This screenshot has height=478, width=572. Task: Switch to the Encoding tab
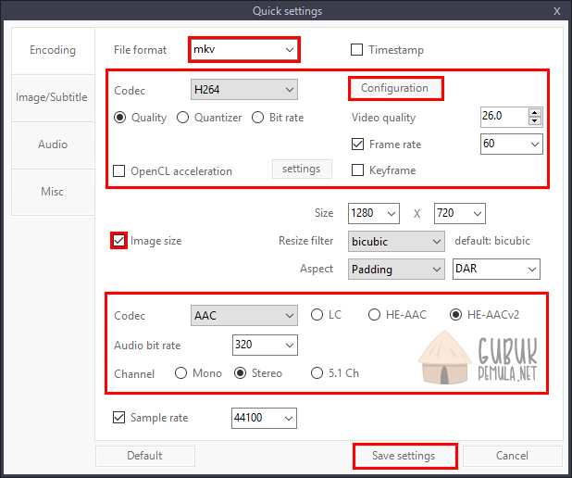[54, 50]
